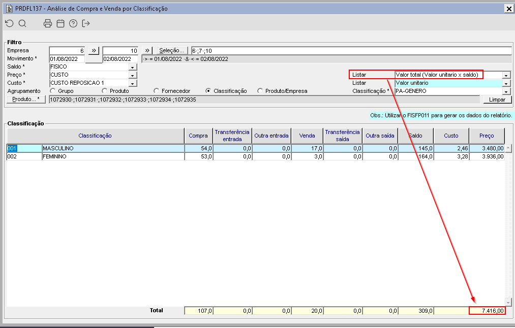Viewport: 515px width, 328px height.
Task: Click the Custo value 3,28
Action: (451, 156)
